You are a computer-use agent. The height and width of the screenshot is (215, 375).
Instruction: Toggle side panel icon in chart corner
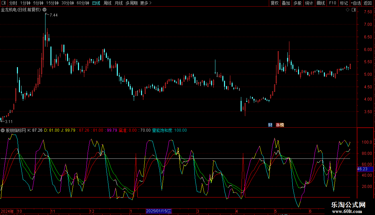[354, 10]
